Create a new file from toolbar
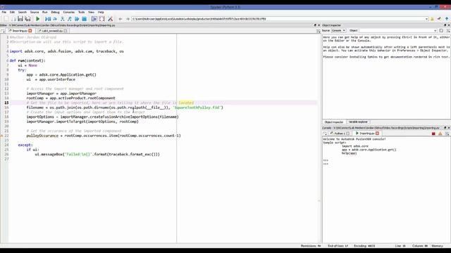 pyautogui.click(x=6, y=19)
